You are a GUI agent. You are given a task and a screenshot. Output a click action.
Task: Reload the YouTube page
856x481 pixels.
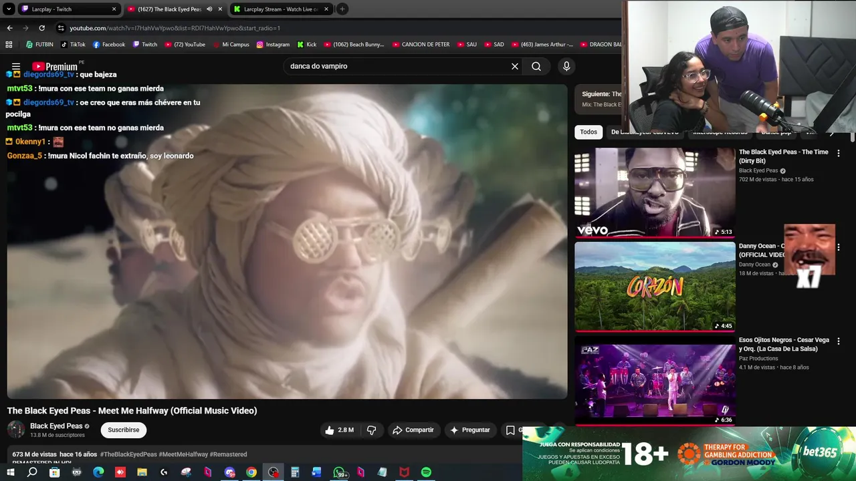pyautogui.click(x=41, y=28)
